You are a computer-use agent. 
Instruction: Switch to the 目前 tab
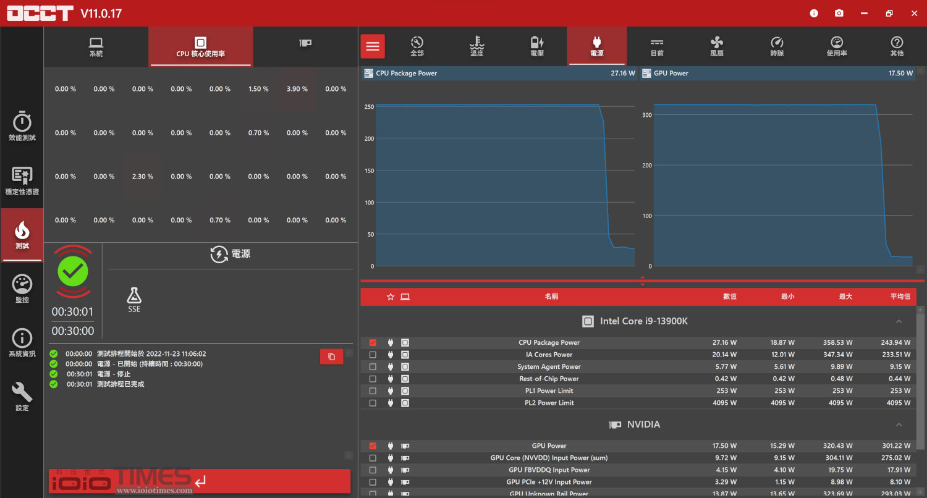coord(657,46)
